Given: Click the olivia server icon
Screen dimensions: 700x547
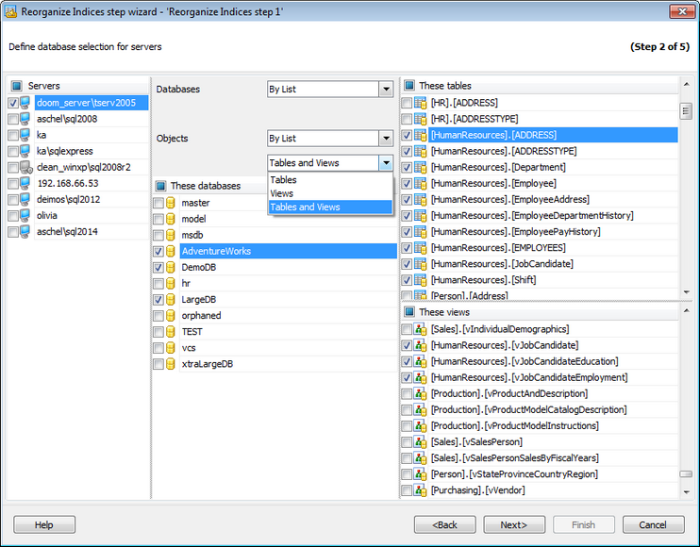Looking at the screenshot, I should (27, 215).
